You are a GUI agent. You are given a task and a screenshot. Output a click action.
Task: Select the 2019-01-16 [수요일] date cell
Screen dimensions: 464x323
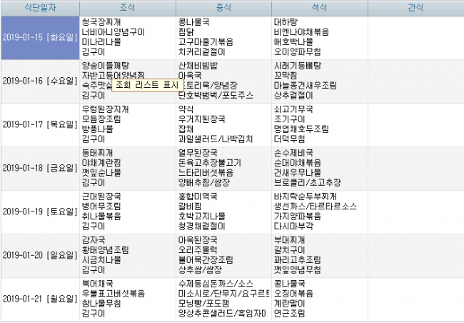(x=39, y=81)
